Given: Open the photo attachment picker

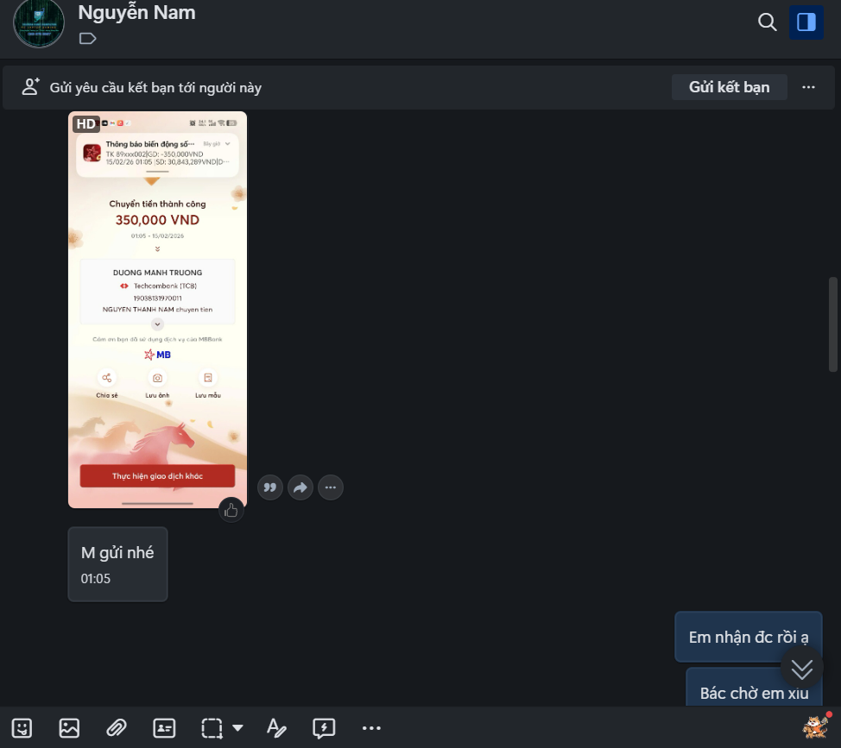Looking at the screenshot, I should click(x=67, y=727).
